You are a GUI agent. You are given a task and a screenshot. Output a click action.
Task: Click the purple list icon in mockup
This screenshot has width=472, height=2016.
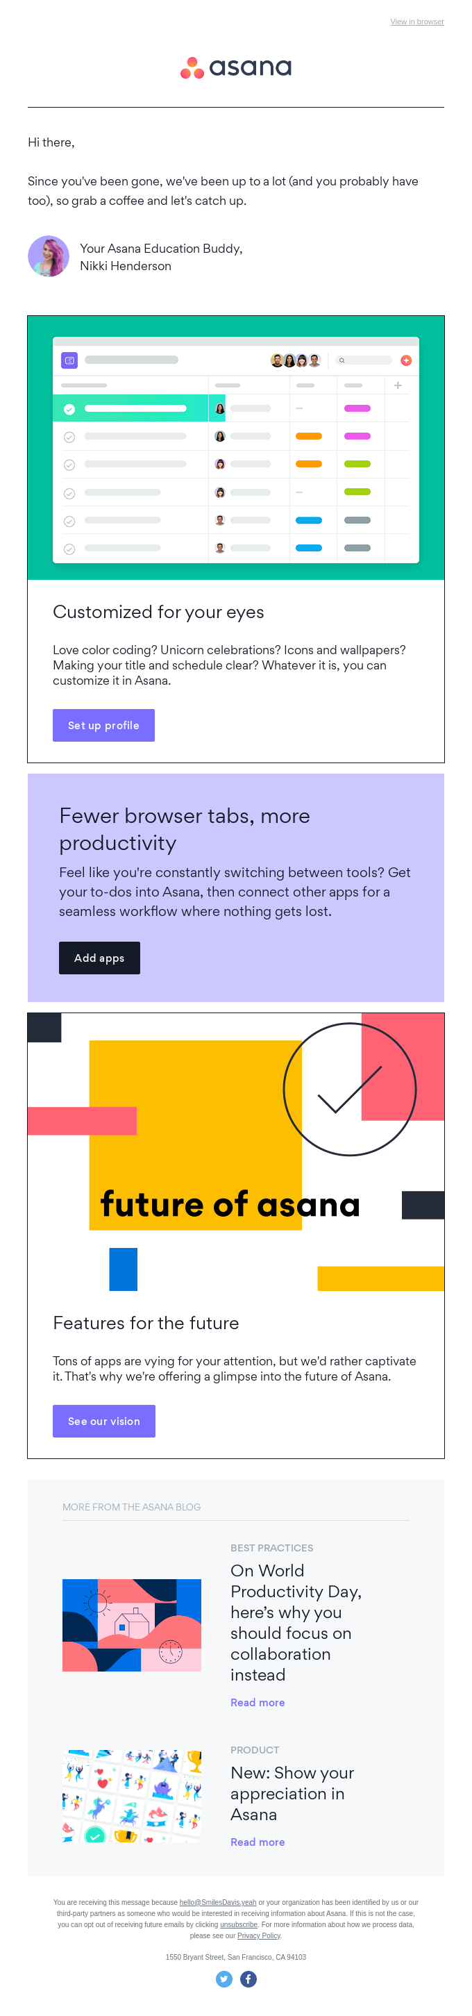[69, 360]
